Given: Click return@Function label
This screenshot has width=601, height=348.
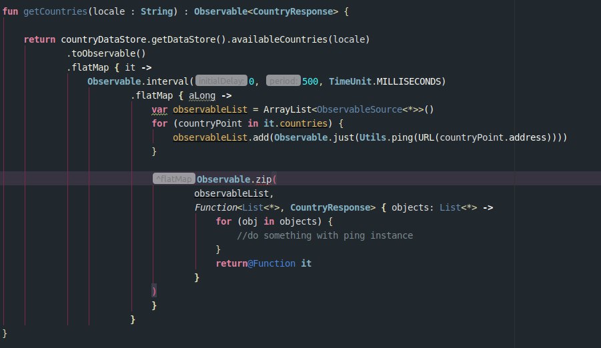Looking at the screenshot, I should pyautogui.click(x=255, y=263).
